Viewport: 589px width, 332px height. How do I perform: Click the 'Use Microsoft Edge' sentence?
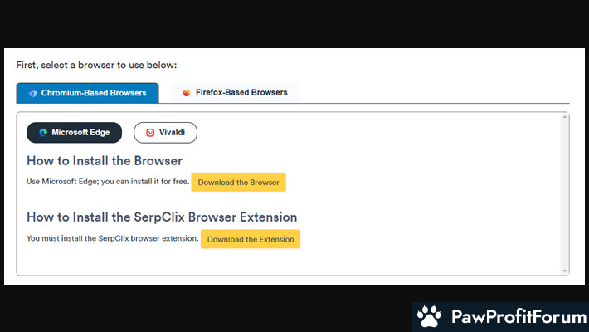point(108,182)
